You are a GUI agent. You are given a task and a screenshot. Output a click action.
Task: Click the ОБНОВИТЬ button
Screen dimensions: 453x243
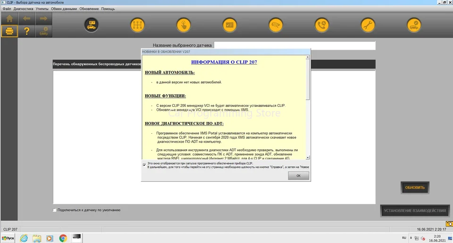coord(415,187)
